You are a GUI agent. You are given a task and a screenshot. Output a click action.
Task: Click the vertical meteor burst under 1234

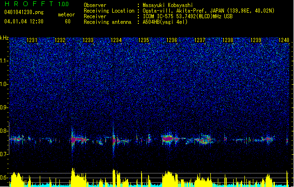point(114,140)
